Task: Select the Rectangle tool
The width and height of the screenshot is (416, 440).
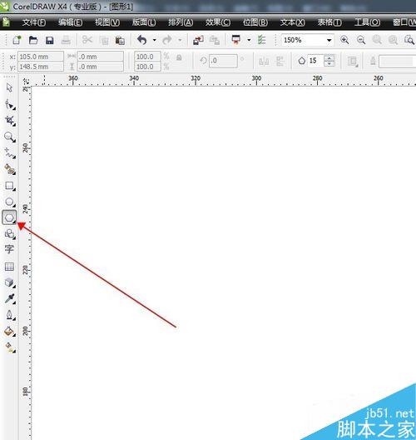Action: click(10, 186)
